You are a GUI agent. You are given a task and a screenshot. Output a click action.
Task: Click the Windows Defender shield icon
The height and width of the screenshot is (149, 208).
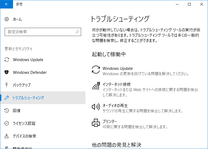click(x=6, y=72)
